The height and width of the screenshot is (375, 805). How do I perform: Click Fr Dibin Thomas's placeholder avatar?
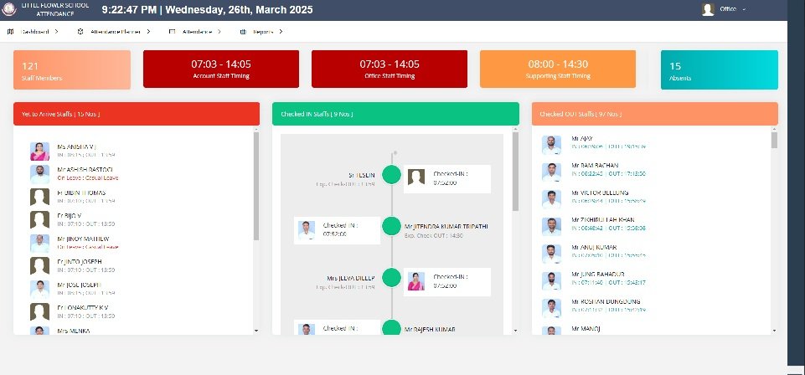pyautogui.click(x=39, y=197)
